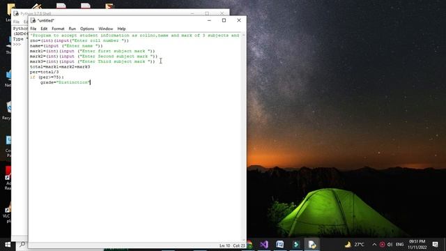446x251 pixels.
Task: Click the line if (per>=75):
Action: pos(47,77)
